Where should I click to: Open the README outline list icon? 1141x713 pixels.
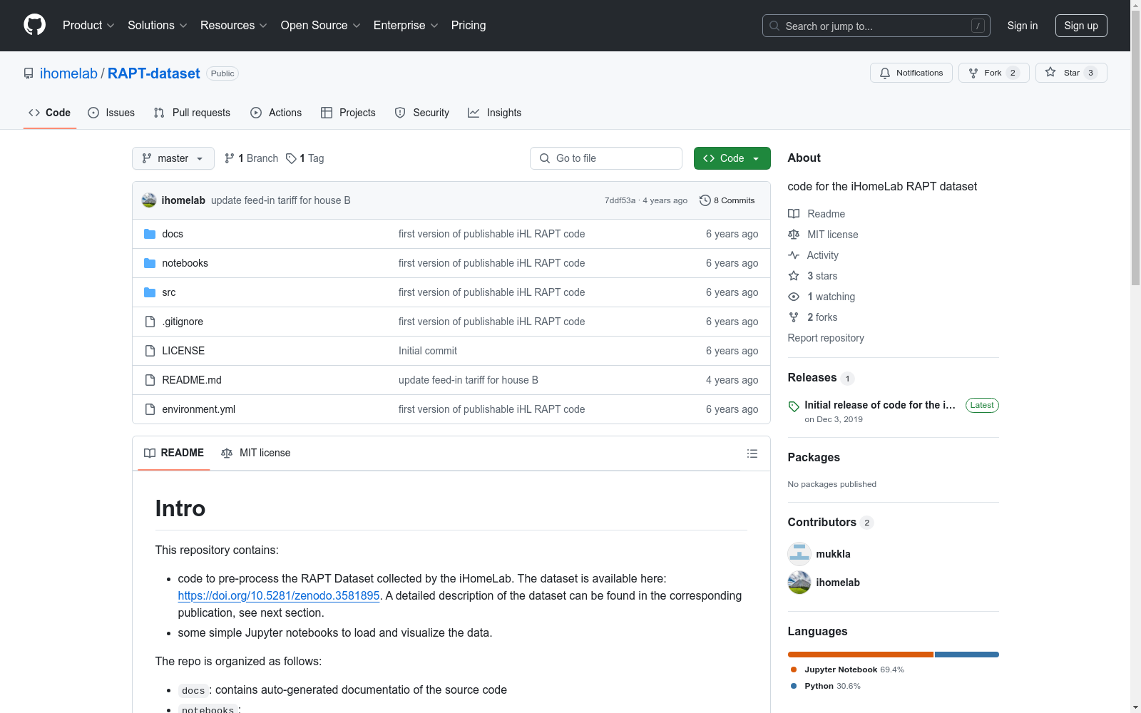pyautogui.click(x=752, y=453)
